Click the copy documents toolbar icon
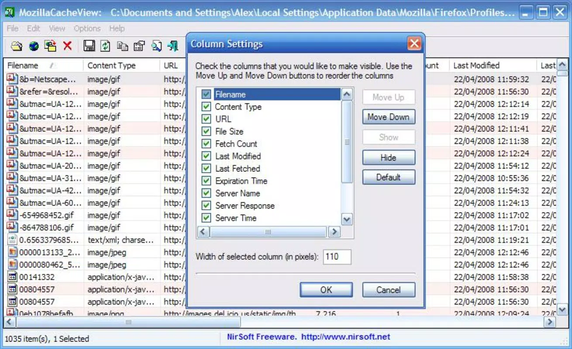The image size is (572, 349). 123,46
